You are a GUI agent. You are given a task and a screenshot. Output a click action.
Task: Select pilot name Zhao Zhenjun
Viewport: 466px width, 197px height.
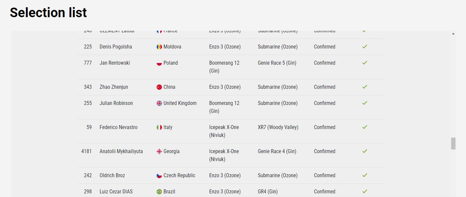[x=114, y=87]
